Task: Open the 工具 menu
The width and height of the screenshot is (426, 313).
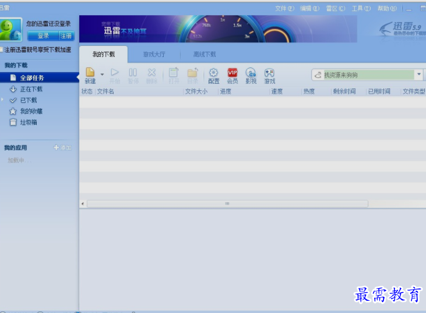Action: tap(361, 8)
